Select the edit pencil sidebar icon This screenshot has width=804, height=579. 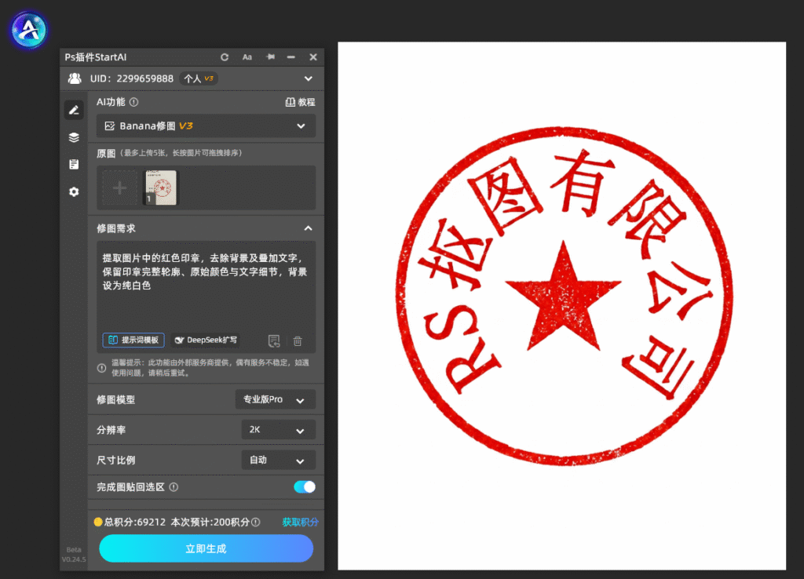point(74,110)
